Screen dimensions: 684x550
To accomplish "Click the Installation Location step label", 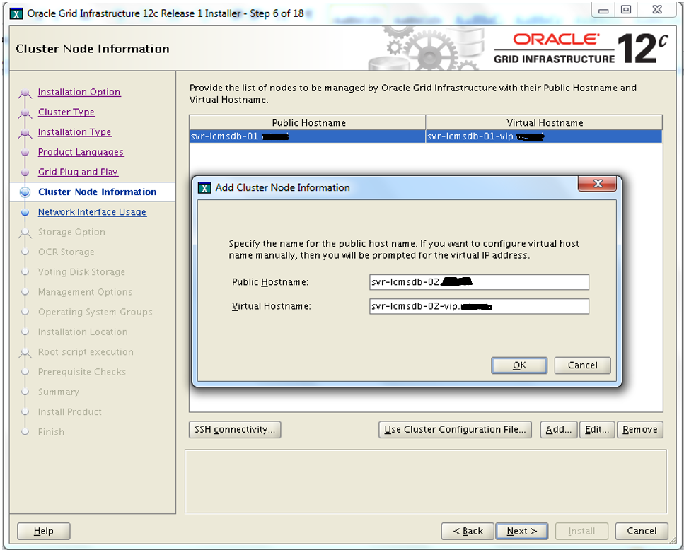I will tap(83, 332).
